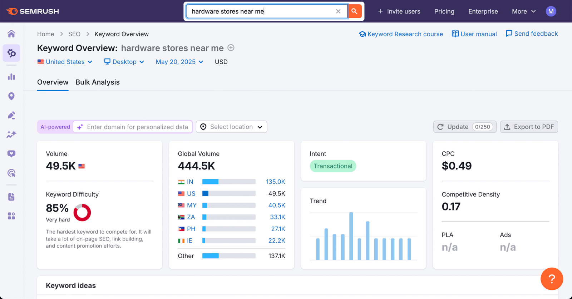Switch to the Bulk Analysis tab

pos(98,82)
